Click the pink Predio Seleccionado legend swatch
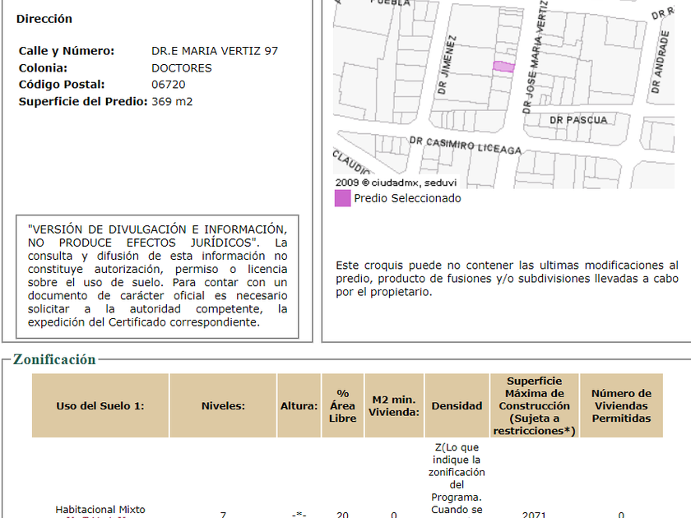Viewport: 691px width, 518px height. [342, 198]
